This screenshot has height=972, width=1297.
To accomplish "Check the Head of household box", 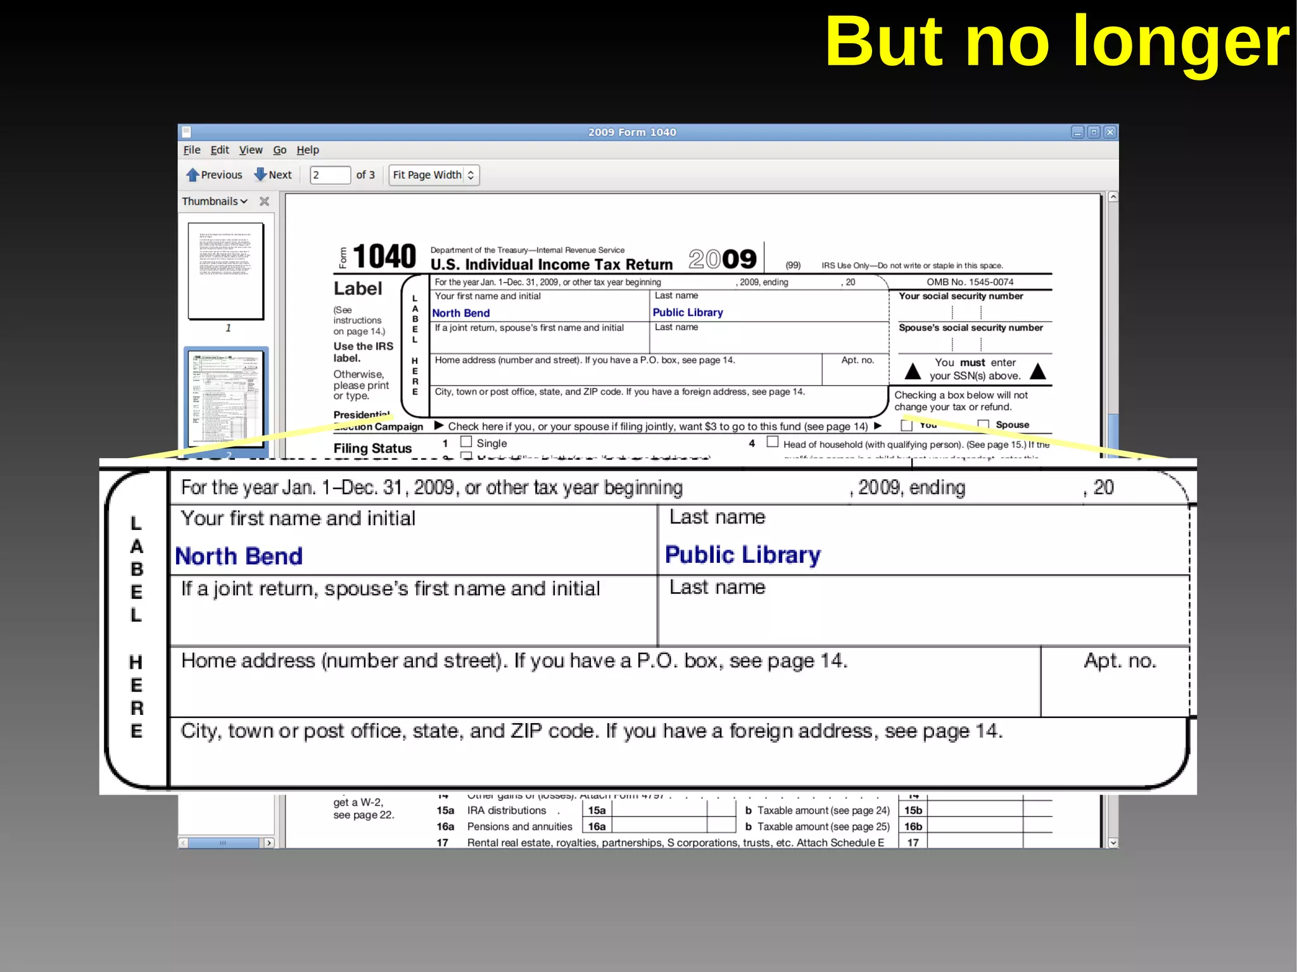I will click(x=772, y=442).
